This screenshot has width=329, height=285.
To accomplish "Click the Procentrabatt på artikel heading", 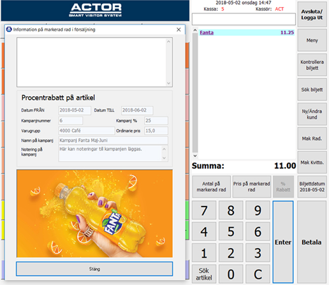I will click(x=58, y=98).
